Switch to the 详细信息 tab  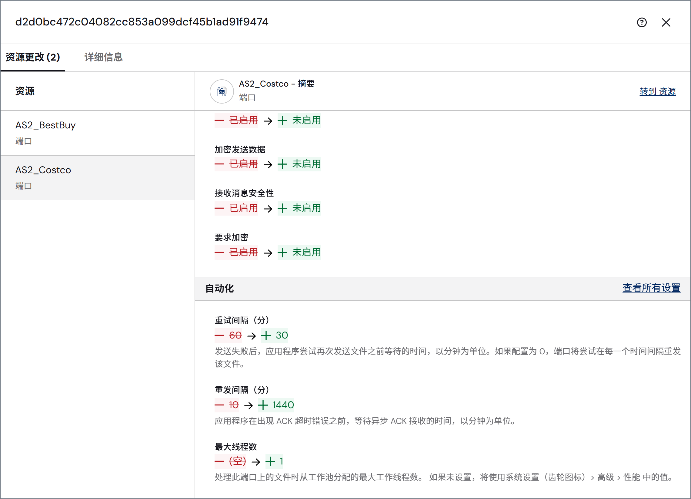(104, 57)
